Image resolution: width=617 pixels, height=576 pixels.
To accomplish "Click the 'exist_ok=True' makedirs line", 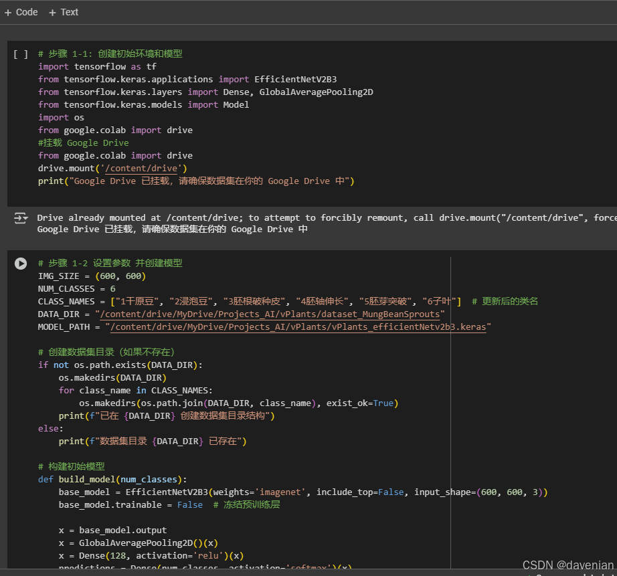I will 239,403.
